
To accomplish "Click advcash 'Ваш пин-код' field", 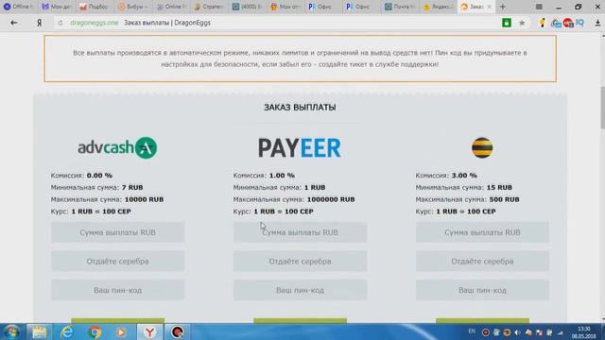I will point(117,290).
